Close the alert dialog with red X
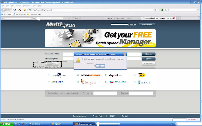 (x=125, y=54)
